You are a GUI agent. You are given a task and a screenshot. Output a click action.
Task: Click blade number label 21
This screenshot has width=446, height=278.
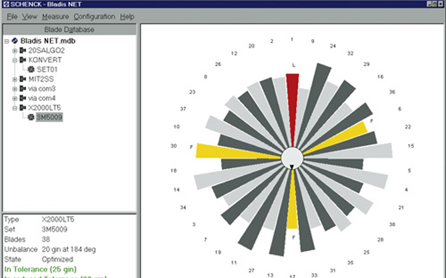tap(401, 207)
